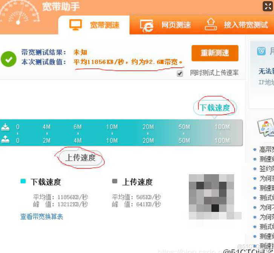Click the blue panel icon in right sidebar
The image size is (274, 253).
(261, 51)
